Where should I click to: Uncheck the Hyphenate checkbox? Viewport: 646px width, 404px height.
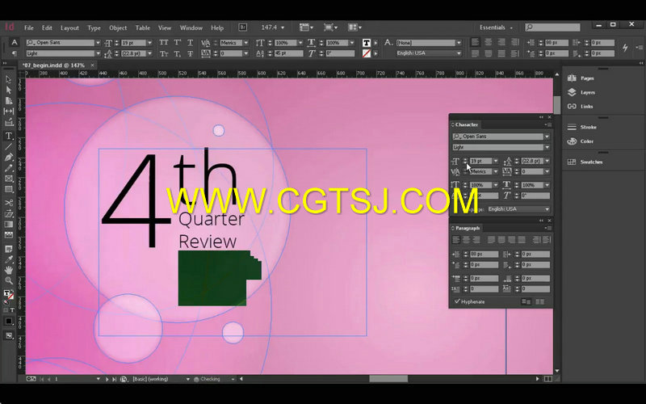click(457, 301)
